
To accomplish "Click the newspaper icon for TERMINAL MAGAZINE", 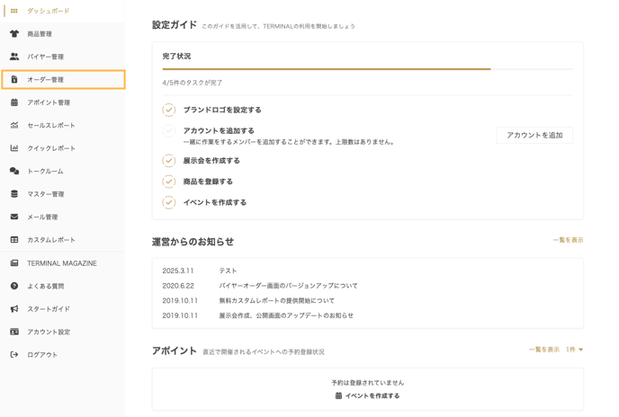I will 14,263.
